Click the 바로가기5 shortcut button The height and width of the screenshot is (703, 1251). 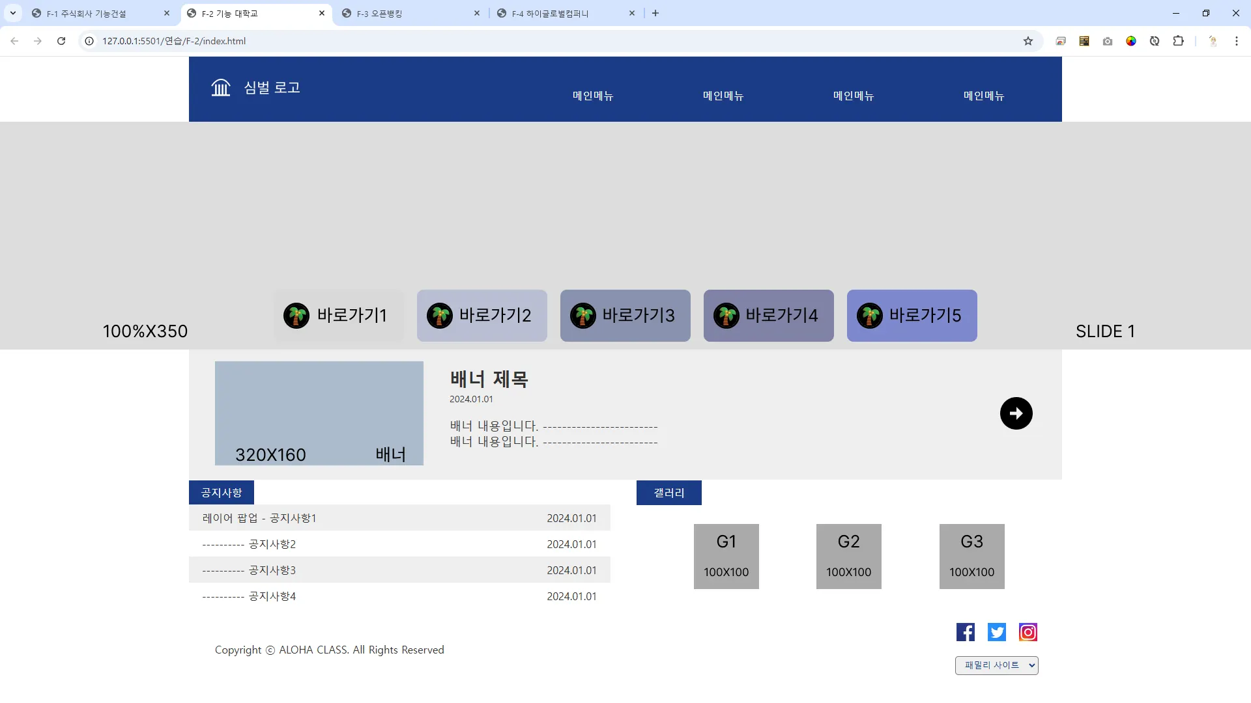[912, 316]
